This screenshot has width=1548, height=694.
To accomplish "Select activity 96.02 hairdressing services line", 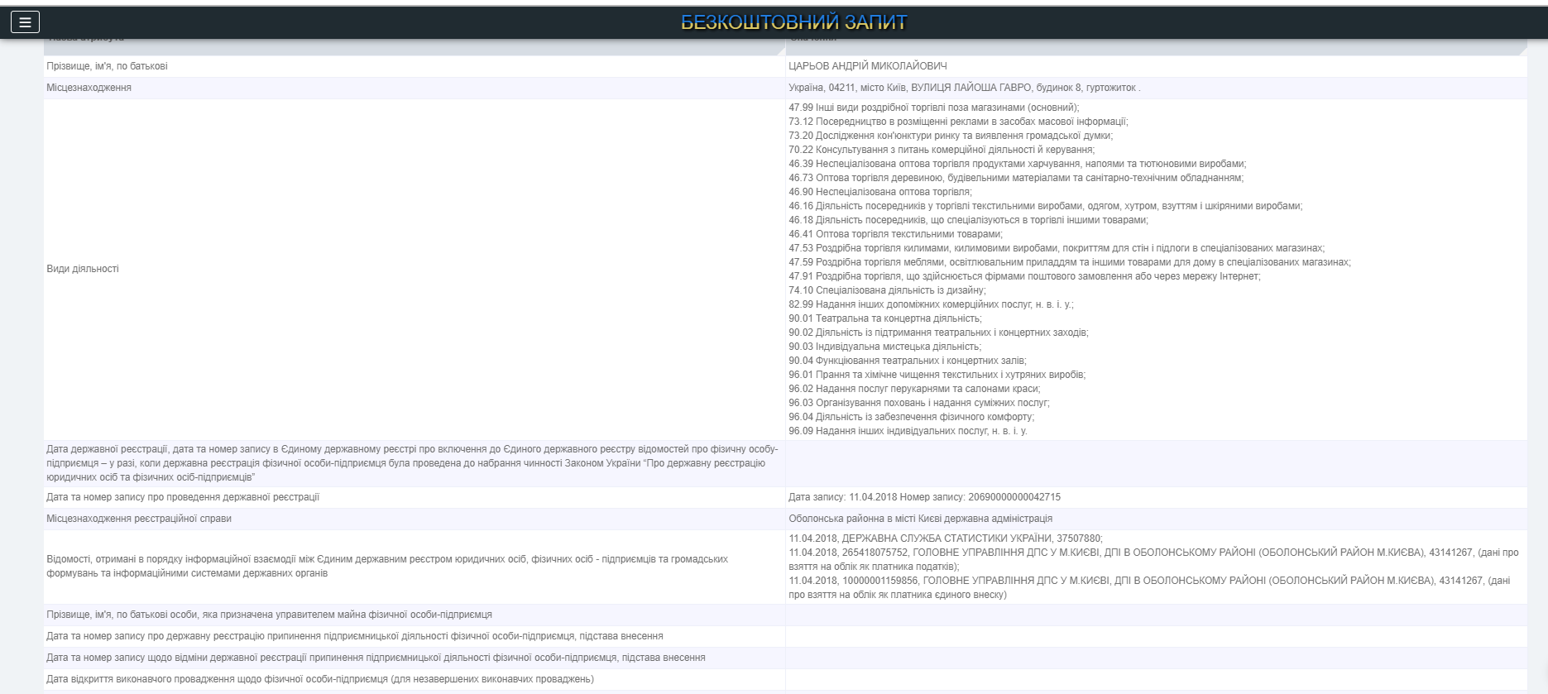I will pos(914,389).
